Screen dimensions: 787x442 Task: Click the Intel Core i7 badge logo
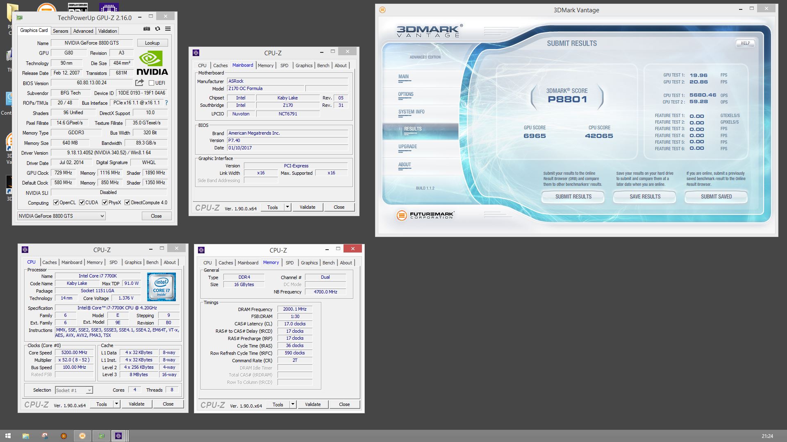(x=161, y=287)
